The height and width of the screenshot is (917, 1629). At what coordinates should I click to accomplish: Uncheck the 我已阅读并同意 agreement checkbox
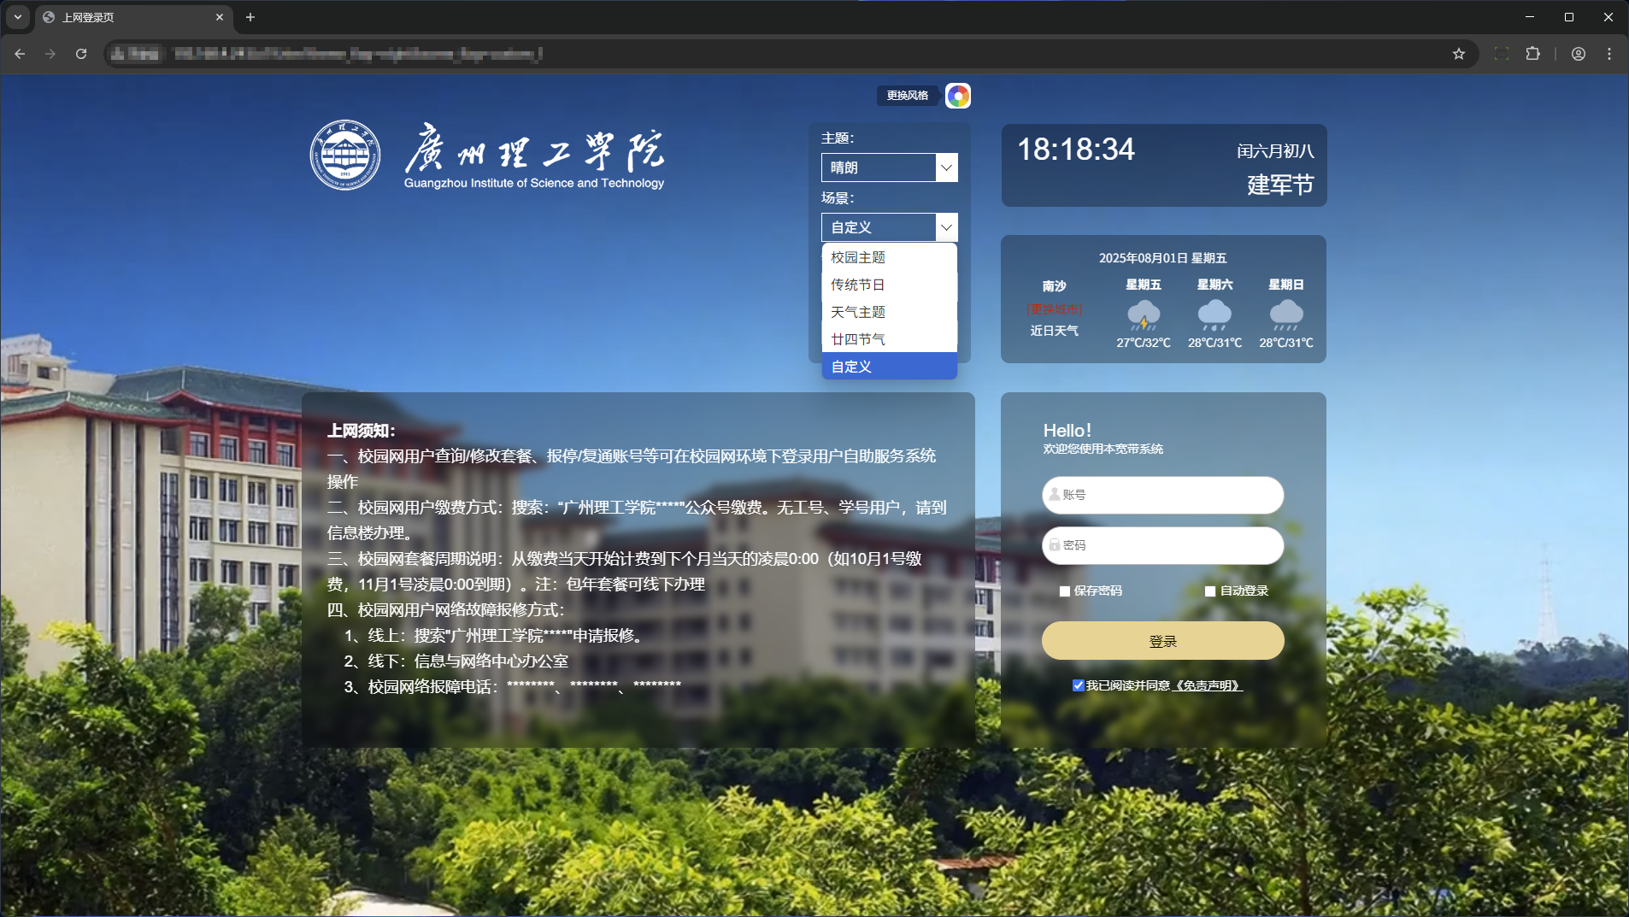tap(1079, 685)
